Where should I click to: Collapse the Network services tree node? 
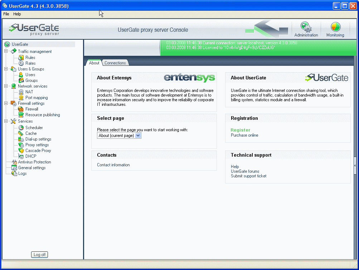pos(6,86)
